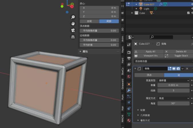Open the World properties globe icon
Image resolution: width=193 pixels, height=128 pixels.
click(129, 76)
